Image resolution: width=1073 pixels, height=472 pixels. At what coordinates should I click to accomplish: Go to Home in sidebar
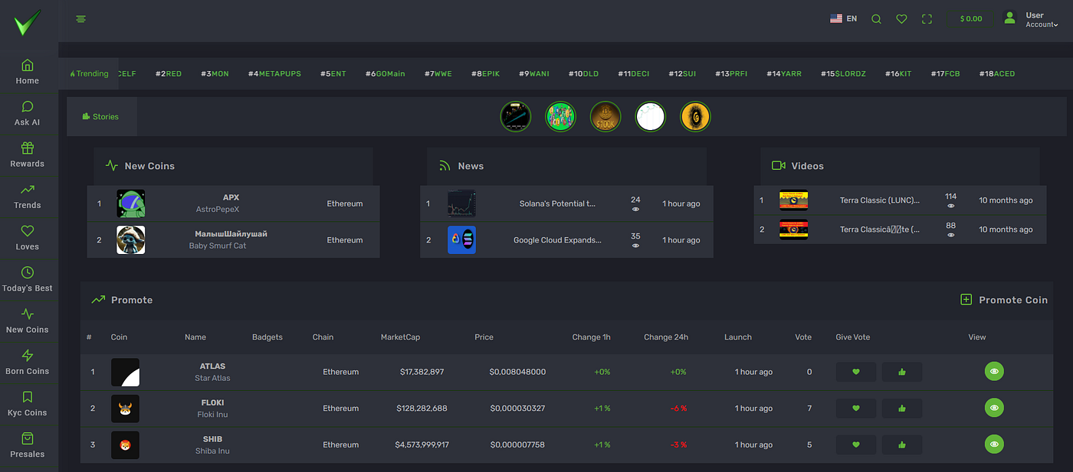(28, 71)
